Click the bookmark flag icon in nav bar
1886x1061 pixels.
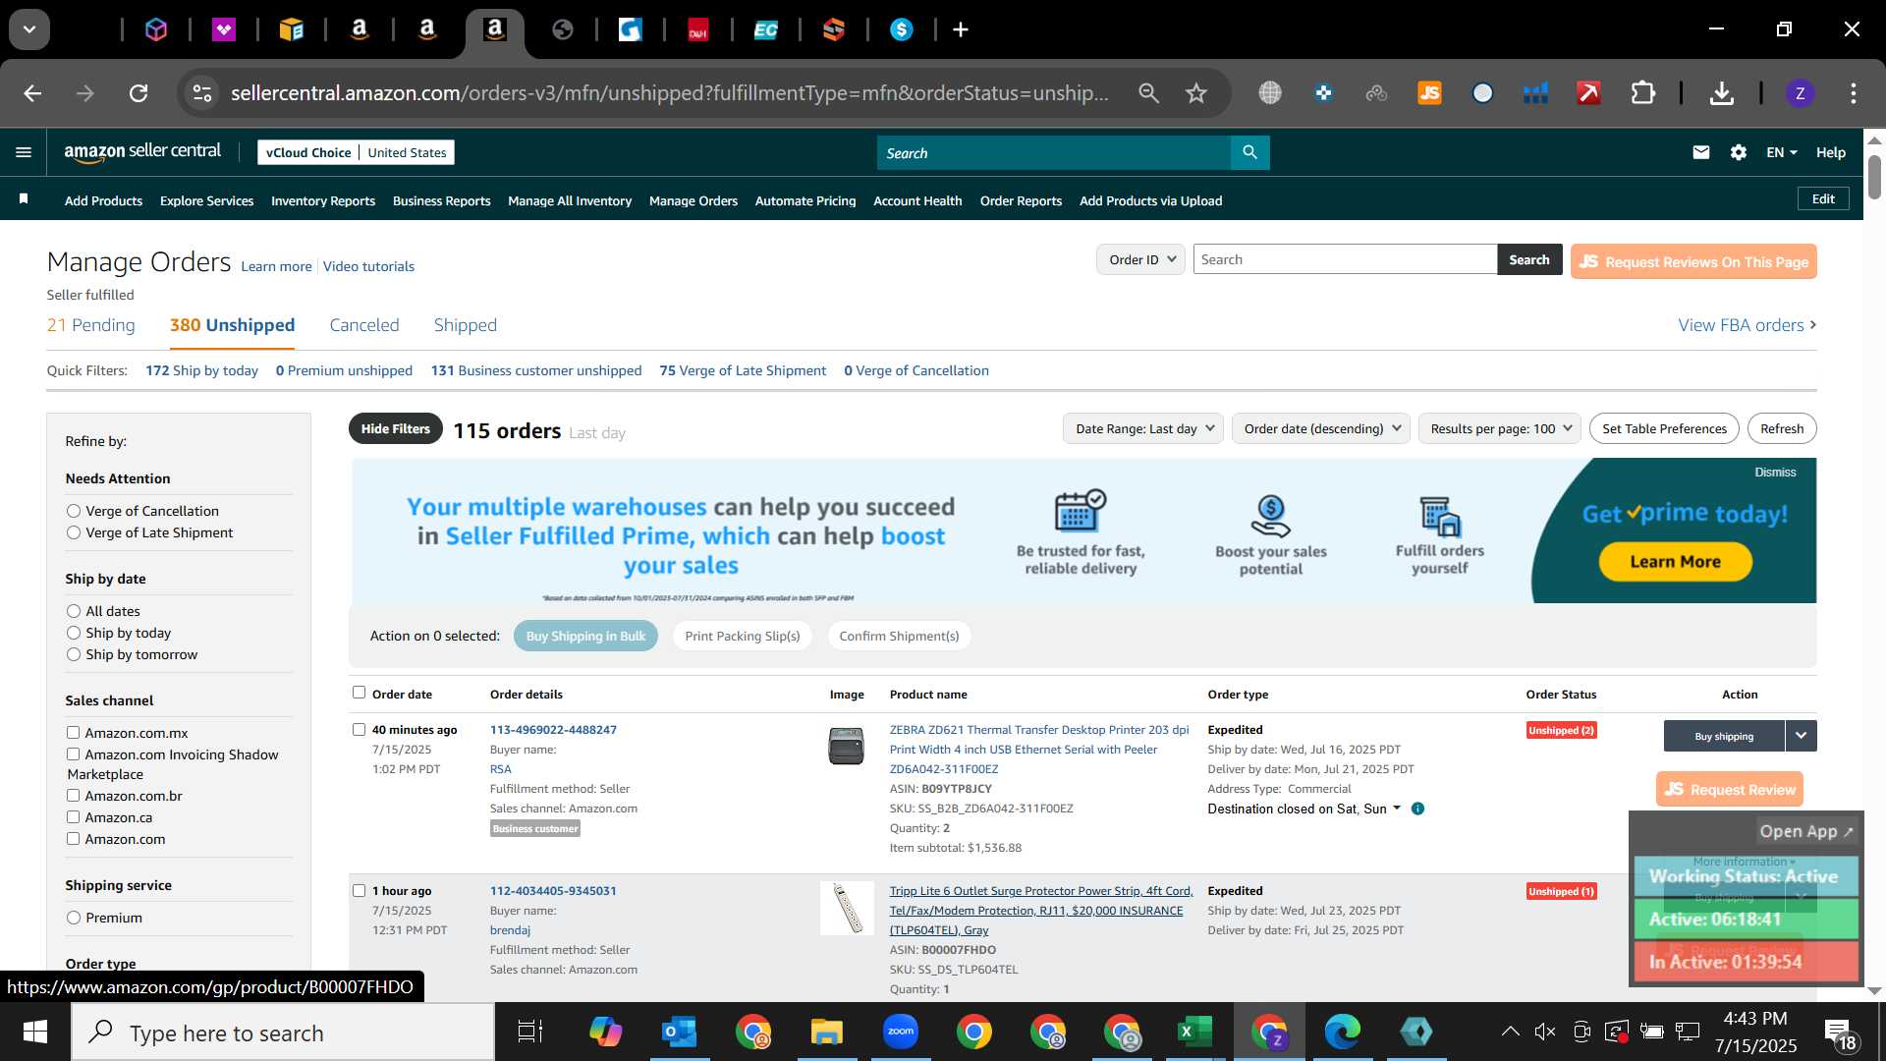(x=24, y=199)
